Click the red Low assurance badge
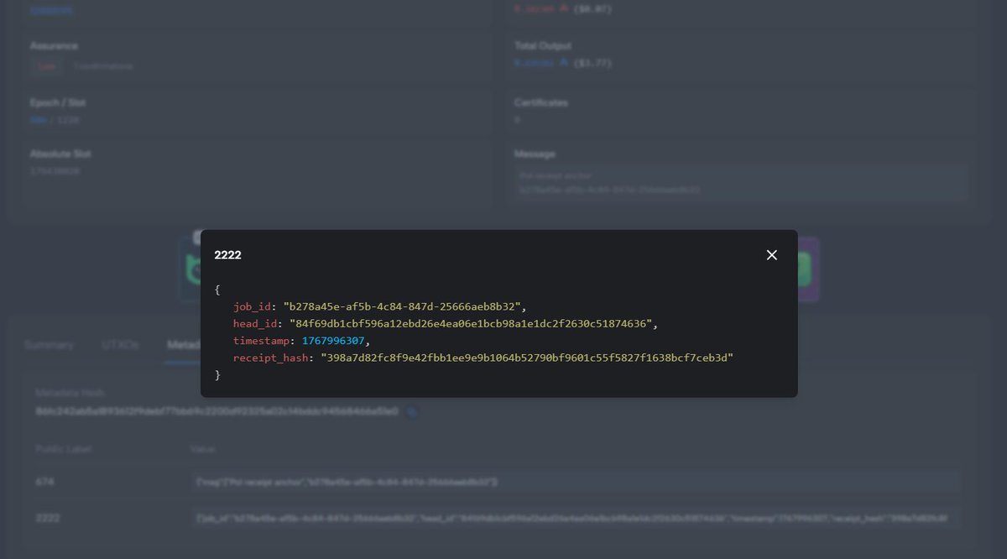Image resolution: width=1007 pixels, height=559 pixels. pyautogui.click(x=46, y=65)
